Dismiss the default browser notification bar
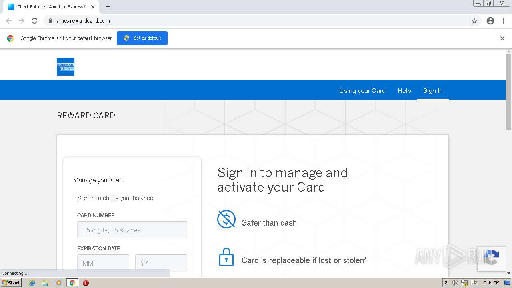This screenshot has width=512, height=288. (x=502, y=38)
